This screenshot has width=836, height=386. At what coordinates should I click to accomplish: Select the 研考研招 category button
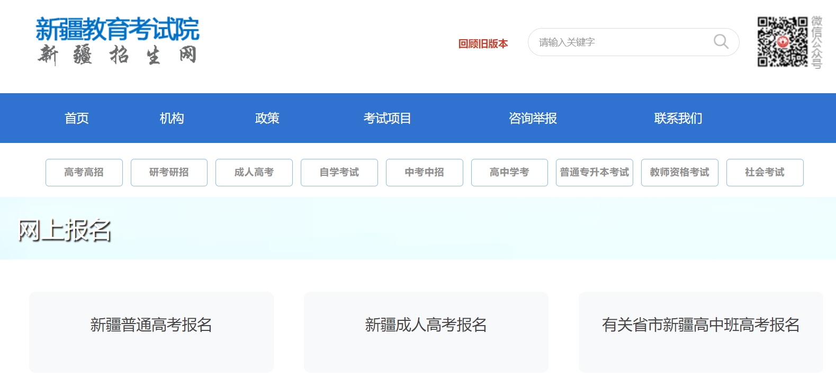pos(169,173)
